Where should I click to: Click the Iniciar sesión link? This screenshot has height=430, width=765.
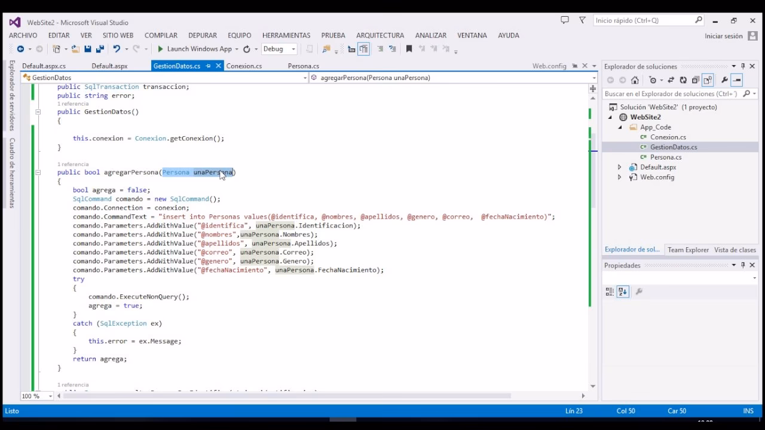[723, 36]
